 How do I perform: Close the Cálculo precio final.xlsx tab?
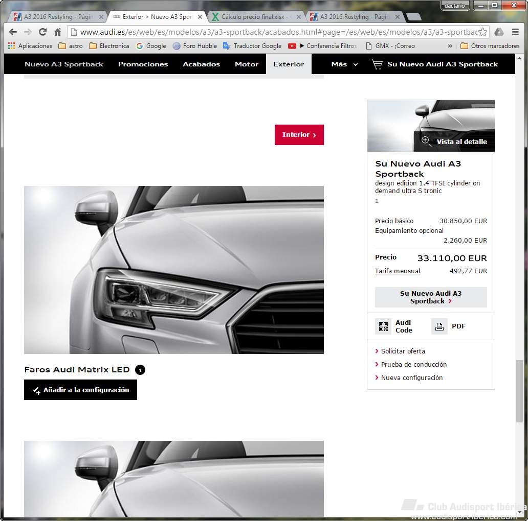click(x=299, y=17)
